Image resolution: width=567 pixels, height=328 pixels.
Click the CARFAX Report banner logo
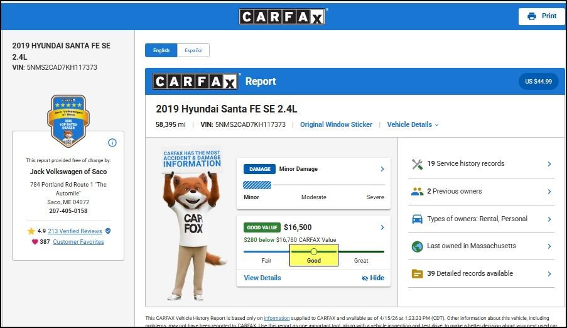[195, 82]
